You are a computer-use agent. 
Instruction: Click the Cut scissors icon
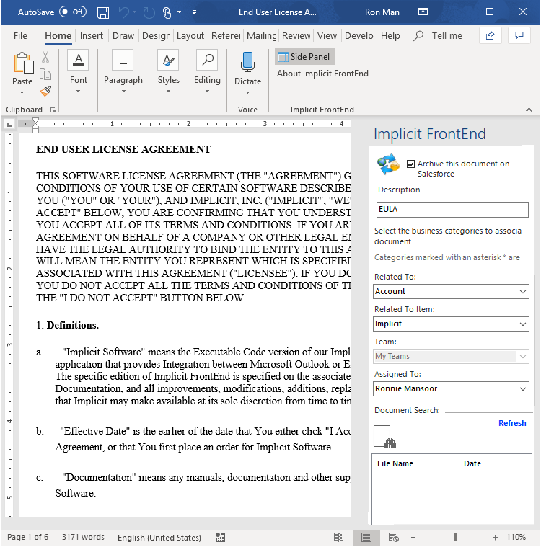click(45, 58)
